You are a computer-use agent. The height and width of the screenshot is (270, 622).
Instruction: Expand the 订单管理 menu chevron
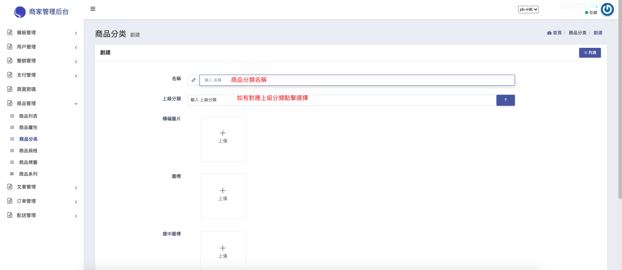(76, 202)
